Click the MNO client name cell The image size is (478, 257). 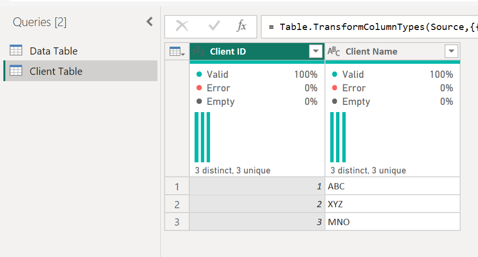click(x=393, y=222)
